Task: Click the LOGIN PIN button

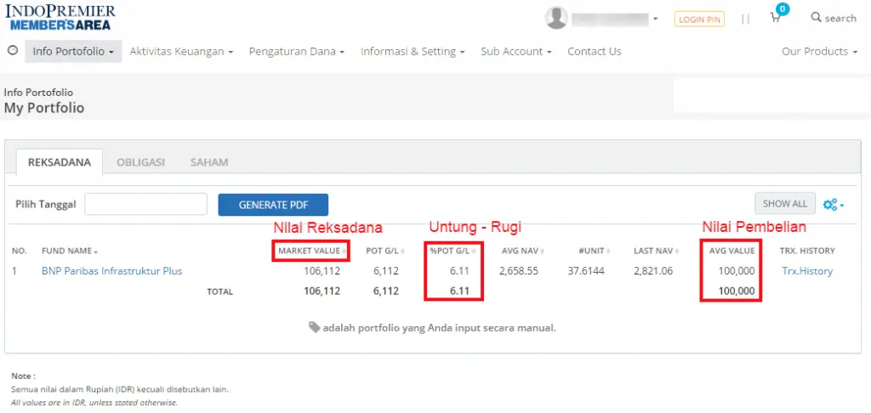Action: coord(699,19)
